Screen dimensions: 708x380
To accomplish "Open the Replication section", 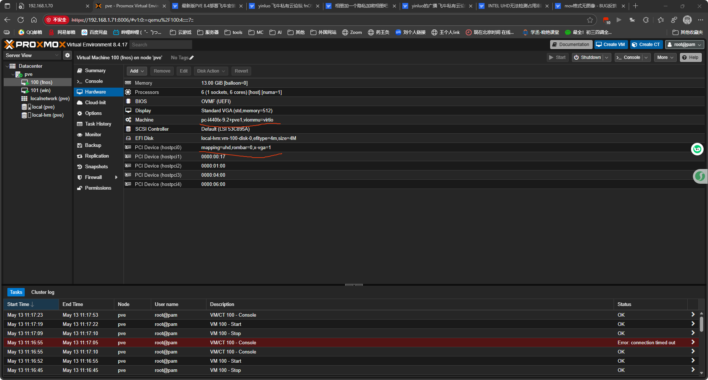I will (98, 156).
